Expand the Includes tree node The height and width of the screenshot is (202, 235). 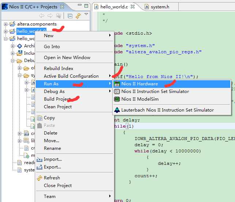pyautogui.click(x=12, y=53)
